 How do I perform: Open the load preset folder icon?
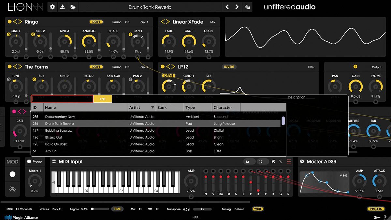point(73,7)
